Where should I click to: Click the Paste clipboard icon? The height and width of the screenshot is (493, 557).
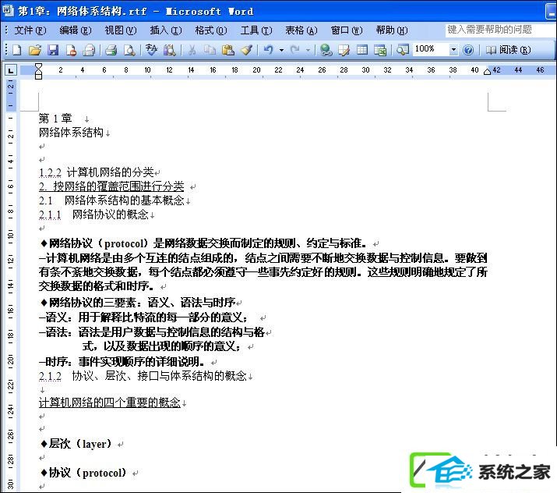coord(227,50)
